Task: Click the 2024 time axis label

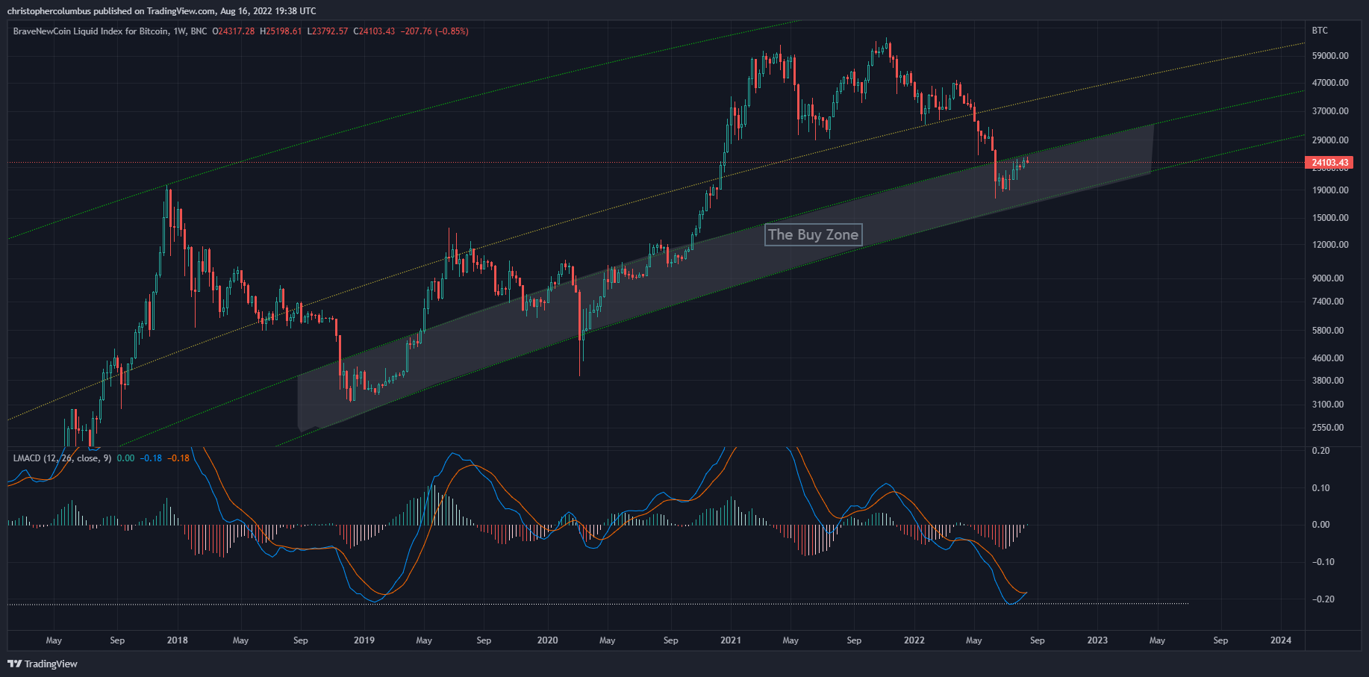Action: (x=1281, y=640)
